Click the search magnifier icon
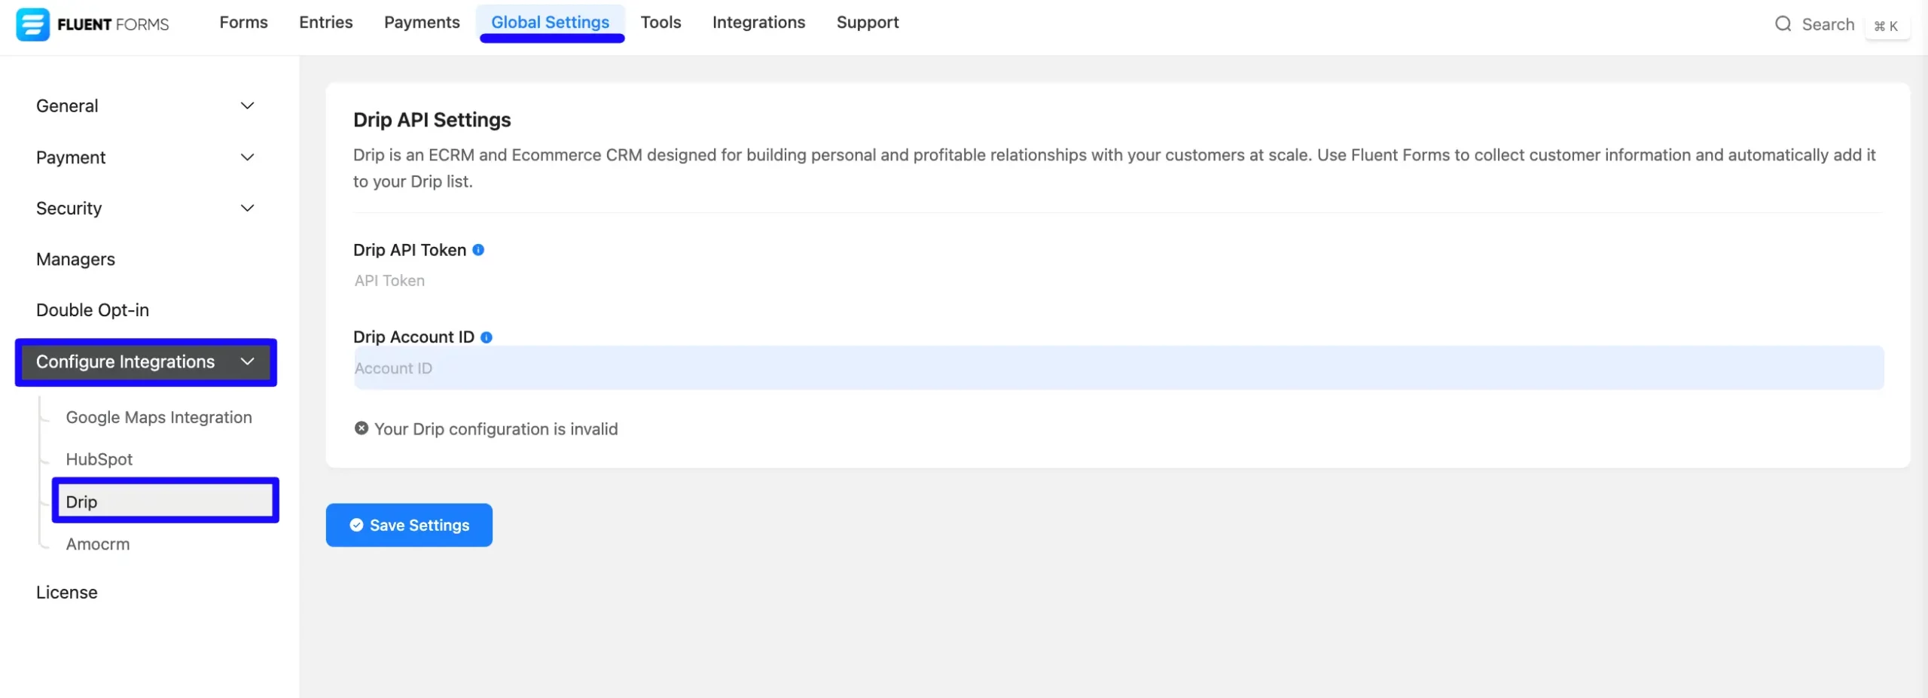The width and height of the screenshot is (1928, 698). [x=1783, y=24]
